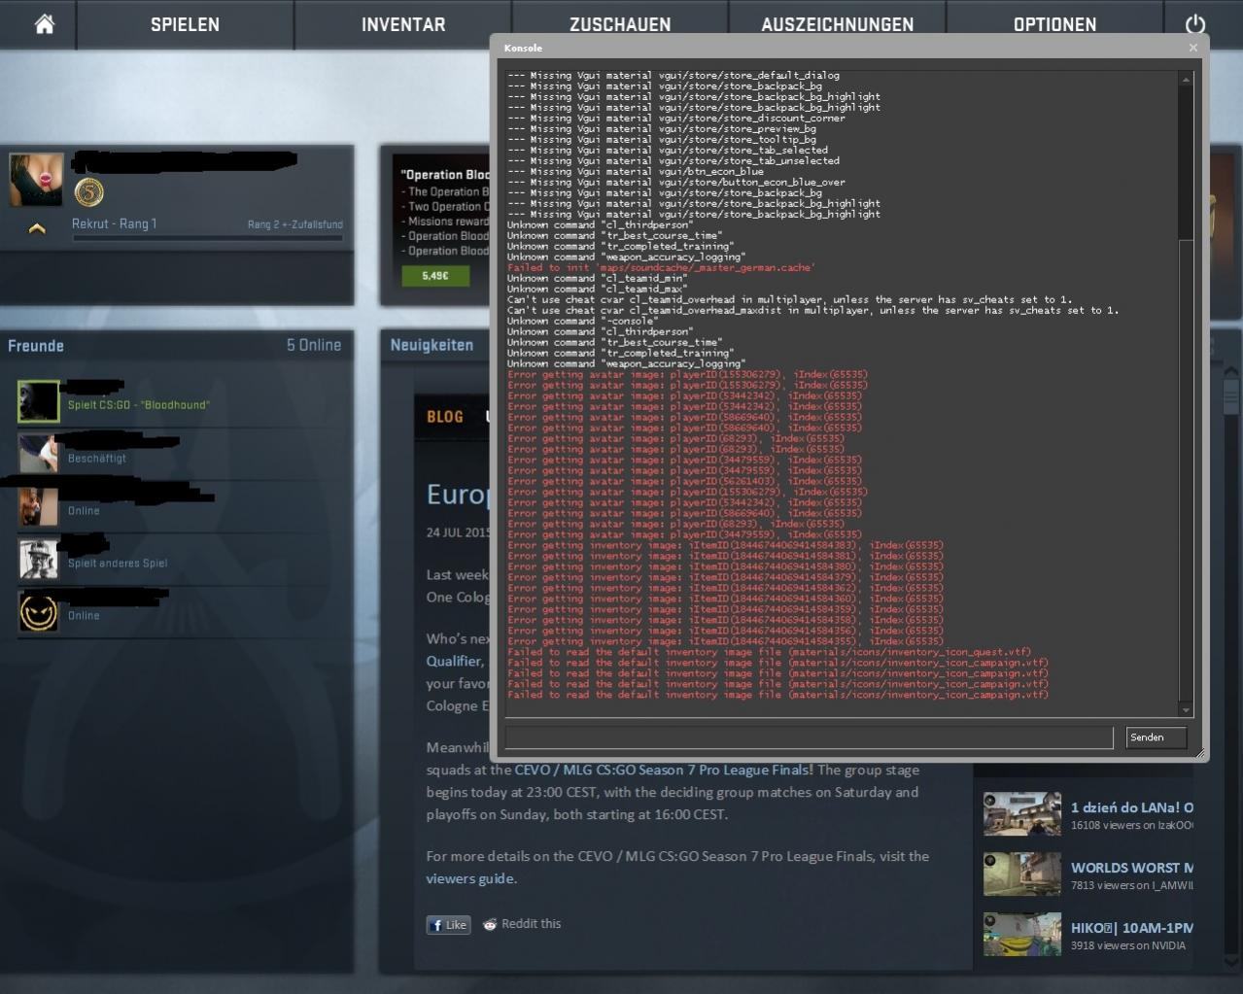Click the 5 Online friends count
This screenshot has width=1243, height=994.
click(314, 345)
